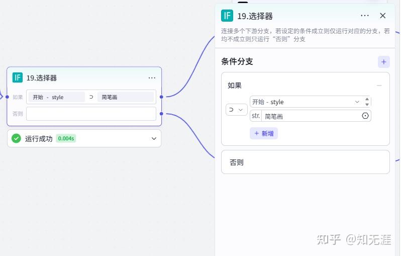Click the 简笔画 tag on canvas node
This screenshot has height=256, width=401.
126,97
